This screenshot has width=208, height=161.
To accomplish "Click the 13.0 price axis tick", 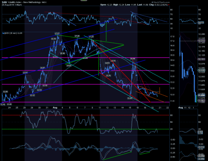I will pyautogui.click(x=172, y=82).
